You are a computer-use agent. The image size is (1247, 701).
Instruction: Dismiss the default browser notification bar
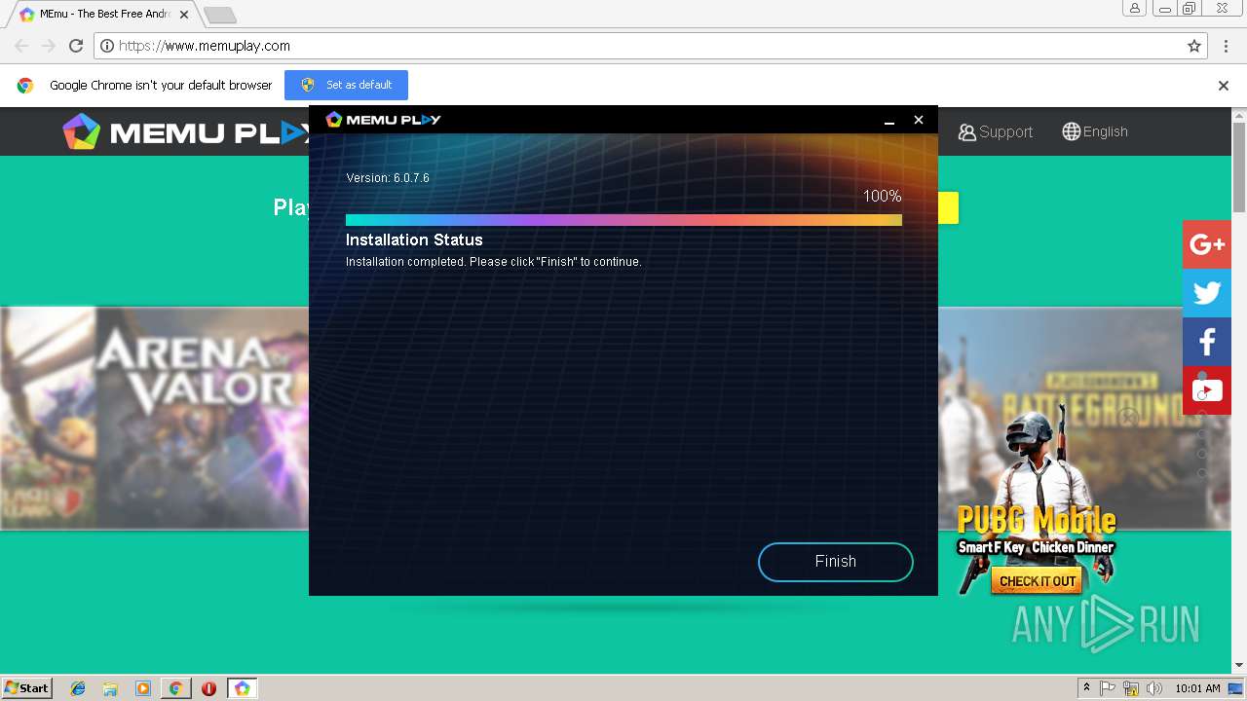(x=1224, y=86)
